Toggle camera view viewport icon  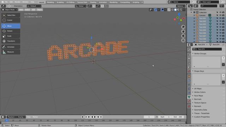pos(183,36)
